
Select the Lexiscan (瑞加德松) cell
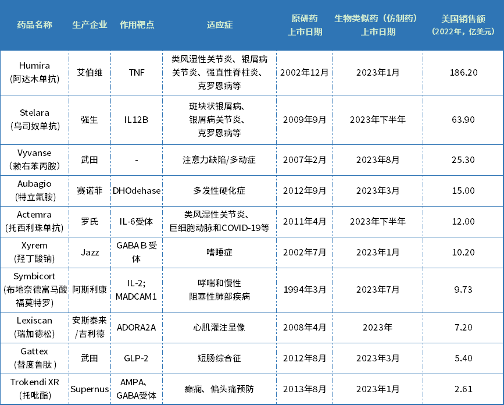pyautogui.click(x=34, y=327)
